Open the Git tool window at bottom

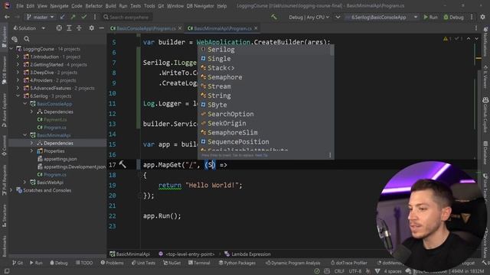tap(18, 263)
